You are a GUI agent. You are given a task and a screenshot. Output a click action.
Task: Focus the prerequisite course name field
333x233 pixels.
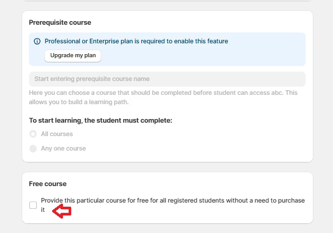point(167,79)
